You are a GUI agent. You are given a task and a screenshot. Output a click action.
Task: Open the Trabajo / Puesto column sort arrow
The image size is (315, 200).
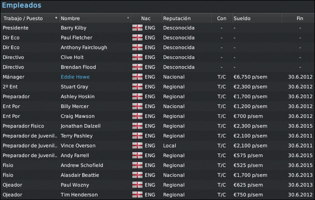pos(56,18)
